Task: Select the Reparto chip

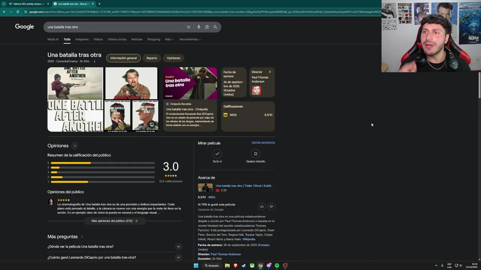Action: pyautogui.click(x=152, y=58)
